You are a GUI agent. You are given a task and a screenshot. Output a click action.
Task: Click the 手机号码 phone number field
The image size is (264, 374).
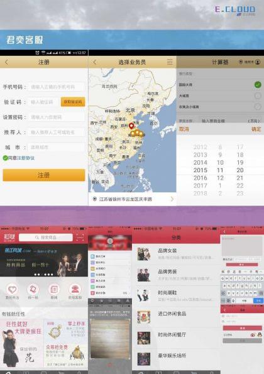pyautogui.click(x=57, y=87)
